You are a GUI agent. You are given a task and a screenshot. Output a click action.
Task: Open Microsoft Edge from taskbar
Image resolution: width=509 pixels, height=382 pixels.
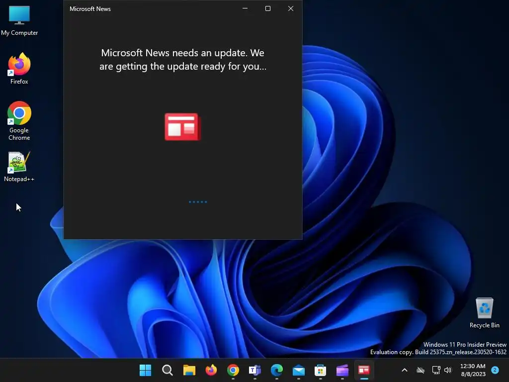(x=276, y=370)
